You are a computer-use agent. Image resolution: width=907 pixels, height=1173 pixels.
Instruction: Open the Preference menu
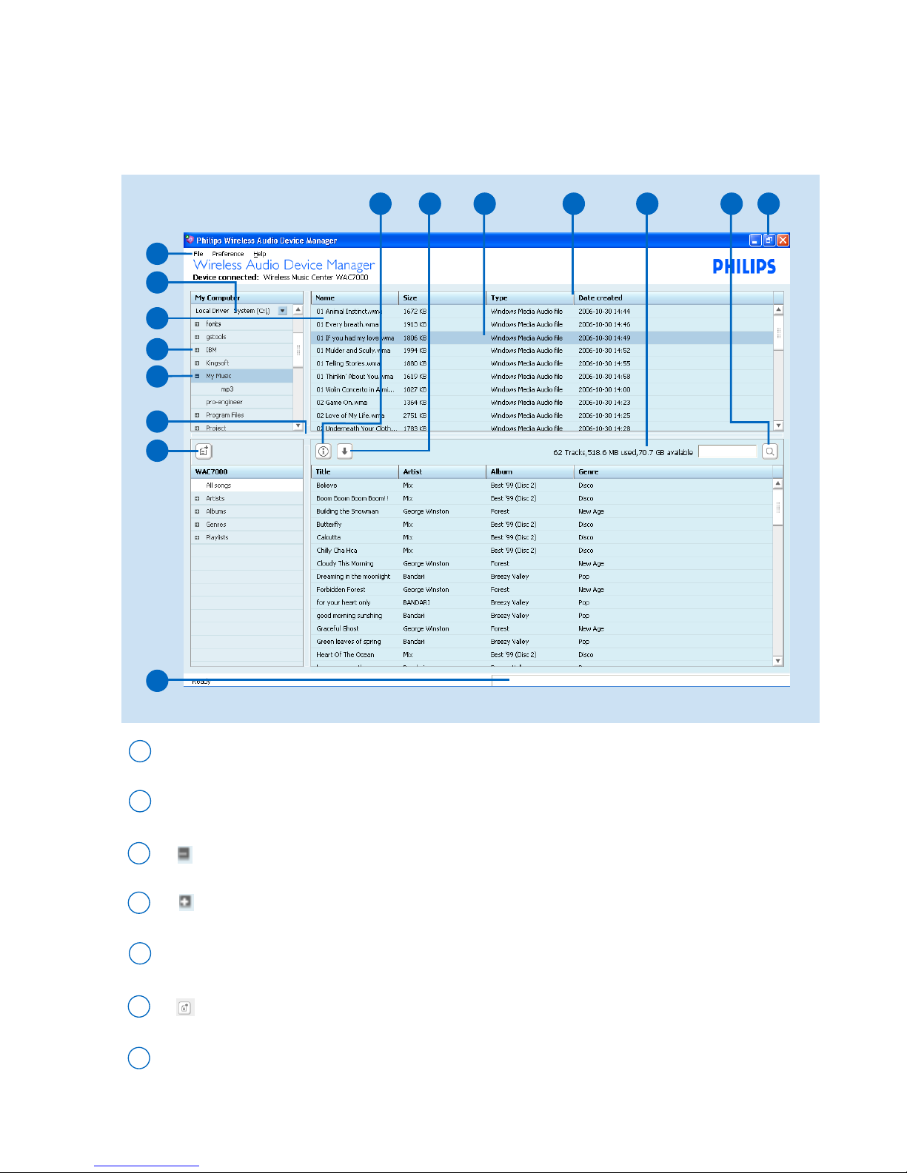(x=227, y=254)
